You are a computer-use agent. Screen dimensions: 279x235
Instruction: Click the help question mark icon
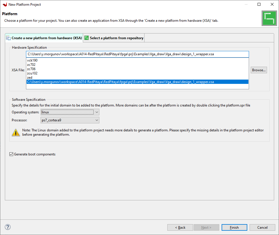pyautogui.click(x=8, y=227)
